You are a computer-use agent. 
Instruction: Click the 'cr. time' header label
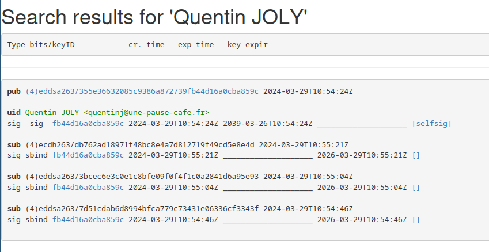[x=146, y=44]
